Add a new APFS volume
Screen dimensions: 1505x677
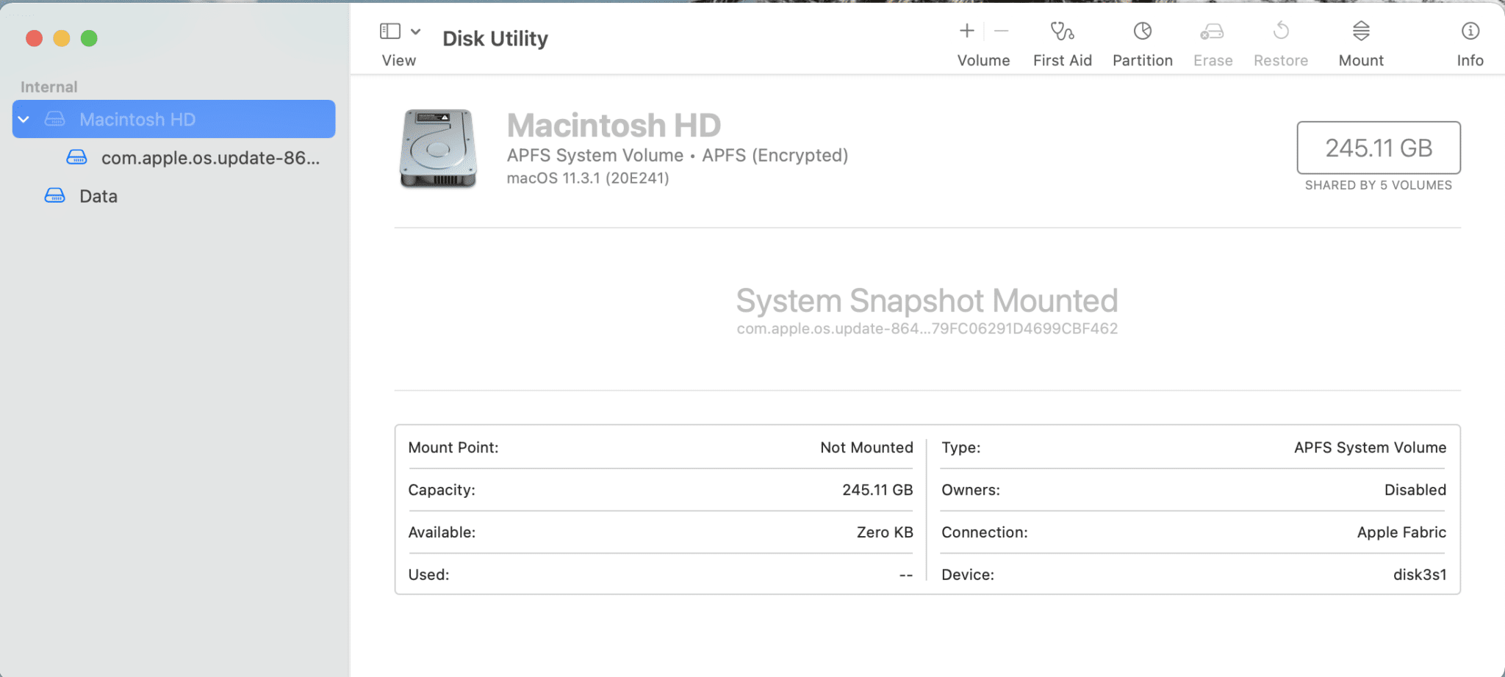(x=966, y=31)
